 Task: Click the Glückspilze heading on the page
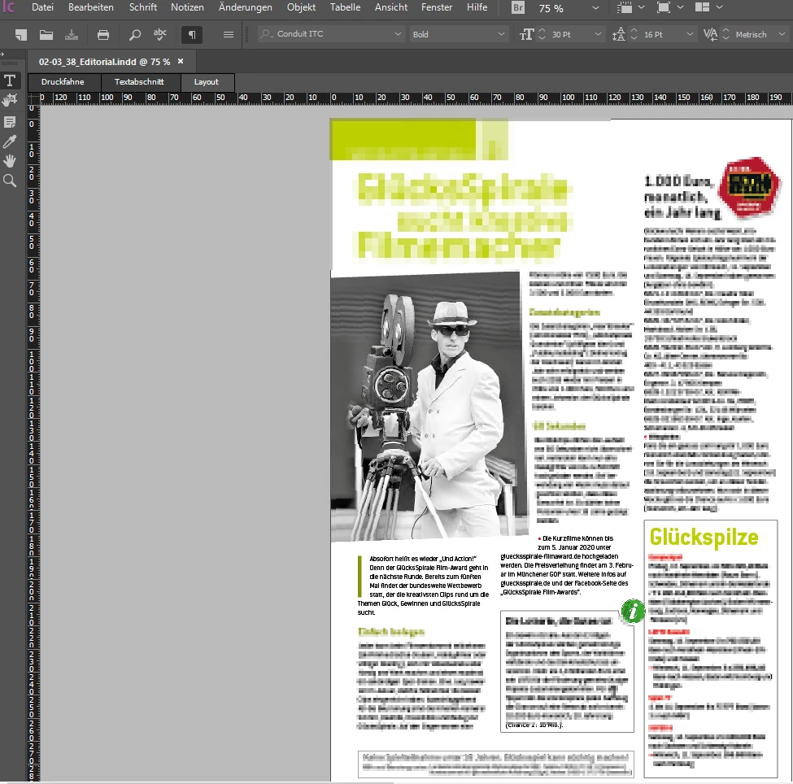point(704,537)
